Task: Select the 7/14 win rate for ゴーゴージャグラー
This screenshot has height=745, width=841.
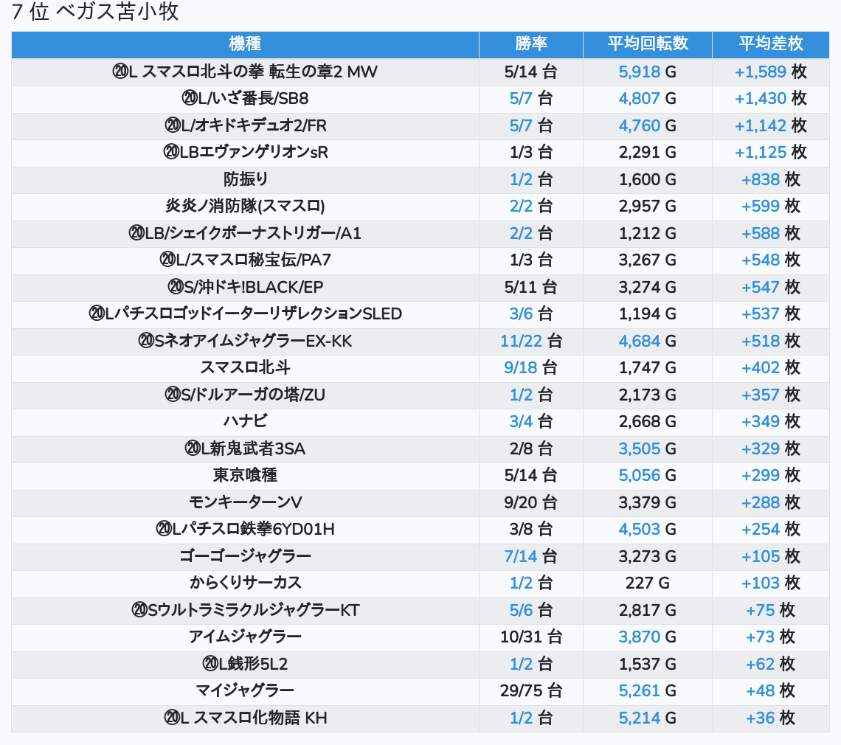Action: [521, 557]
